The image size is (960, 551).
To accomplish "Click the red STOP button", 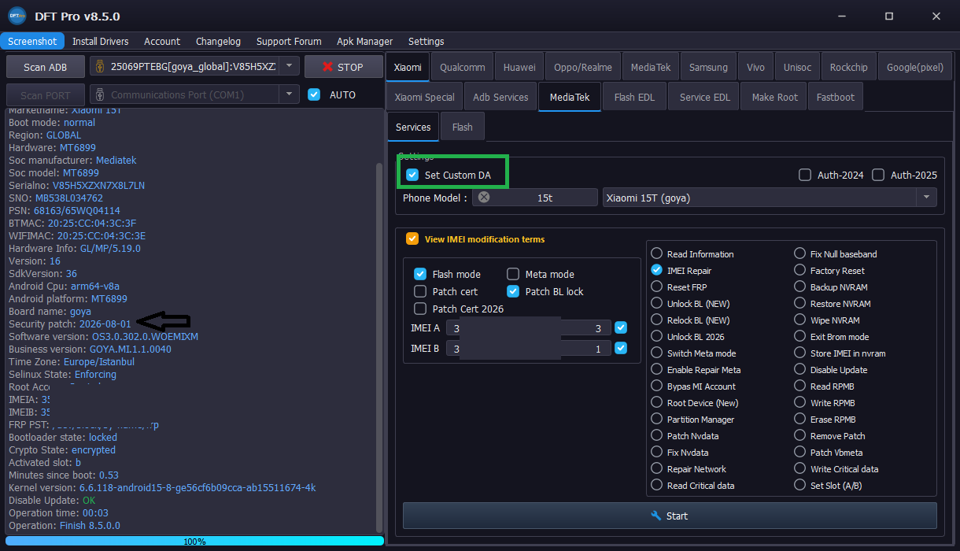I will pyautogui.click(x=343, y=67).
